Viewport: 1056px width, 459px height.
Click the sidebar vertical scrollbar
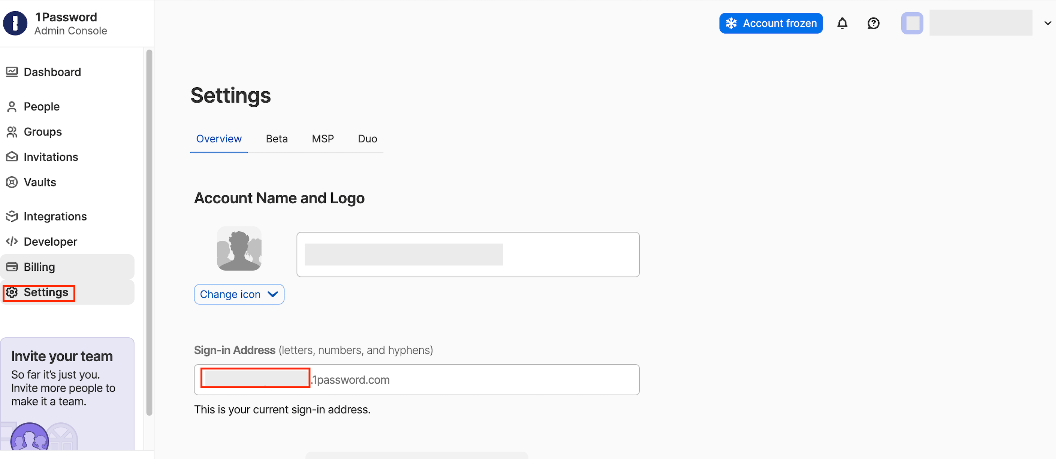(x=149, y=232)
